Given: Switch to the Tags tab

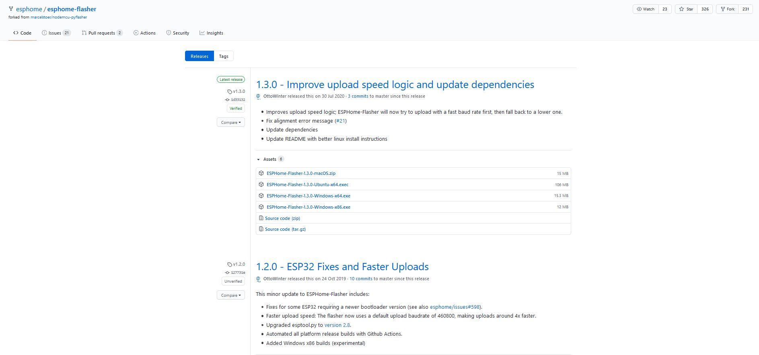Looking at the screenshot, I should [x=224, y=56].
